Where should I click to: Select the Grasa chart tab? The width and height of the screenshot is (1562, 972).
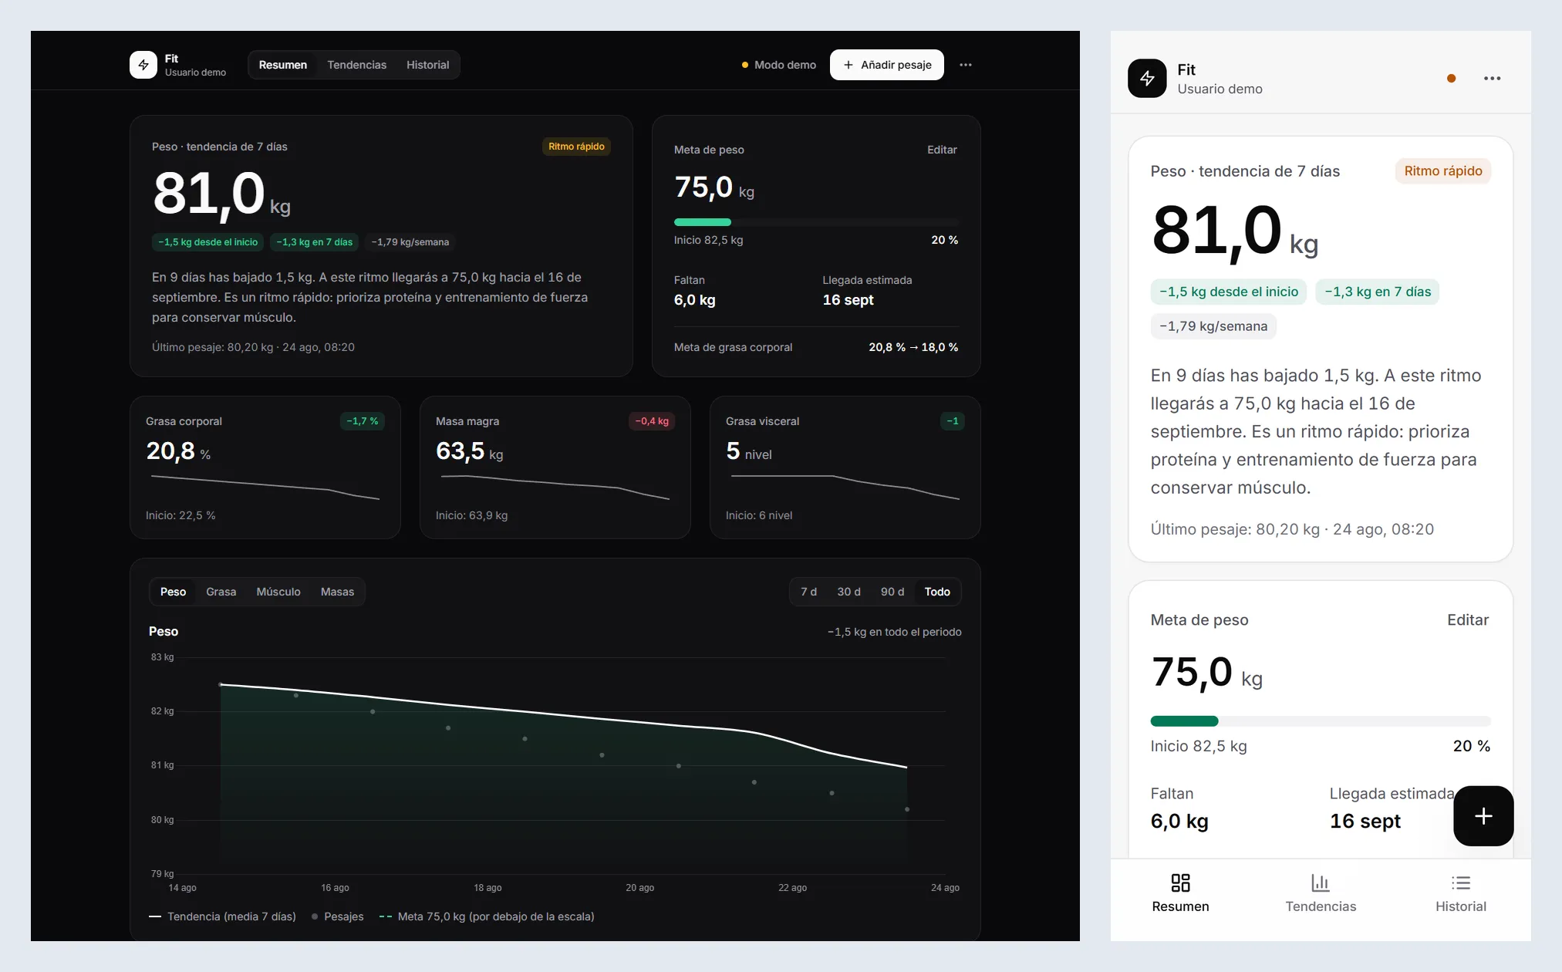(221, 592)
